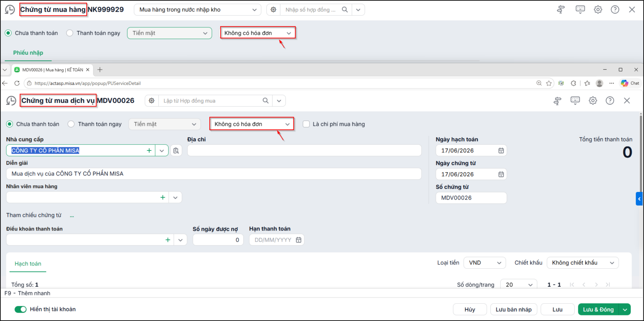Viewport: 644px width, 321px height.
Task: Switch to Hạch toán tab
Action: tap(28, 264)
